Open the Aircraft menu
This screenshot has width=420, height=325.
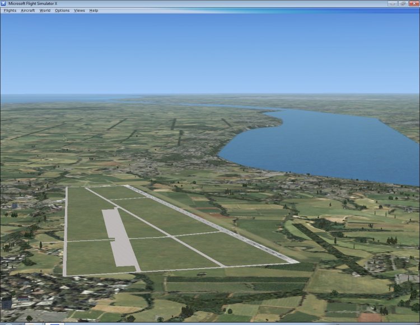tap(28, 11)
